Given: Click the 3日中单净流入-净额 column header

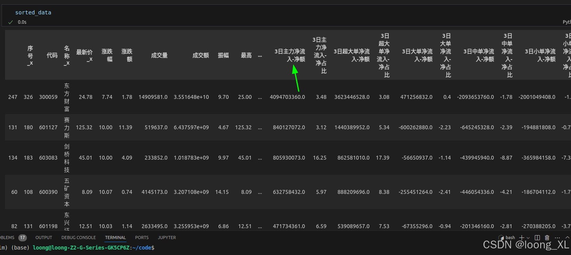Looking at the screenshot, I should pos(479,55).
